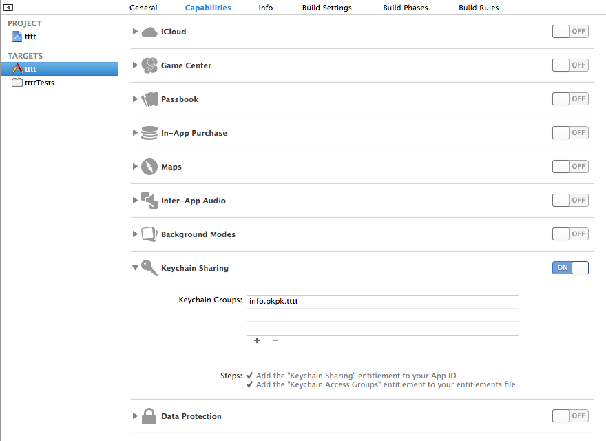
Task: Select the Capabilities tab
Action: coord(208,8)
